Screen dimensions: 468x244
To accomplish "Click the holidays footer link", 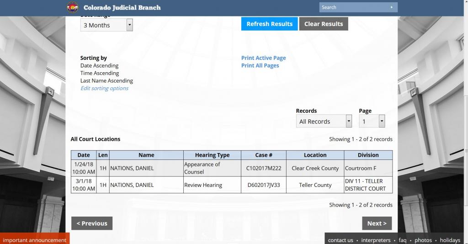I will click(450, 240).
